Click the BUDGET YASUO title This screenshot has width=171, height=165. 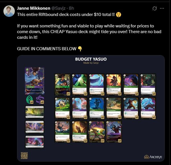91,59
